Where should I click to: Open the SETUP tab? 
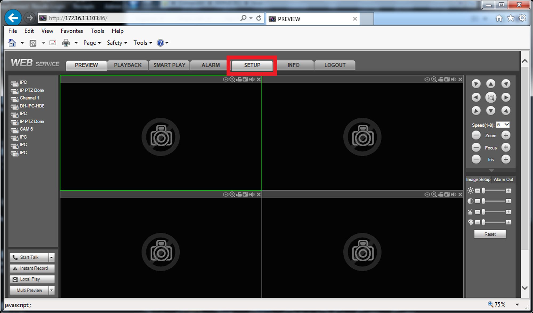[x=252, y=65]
